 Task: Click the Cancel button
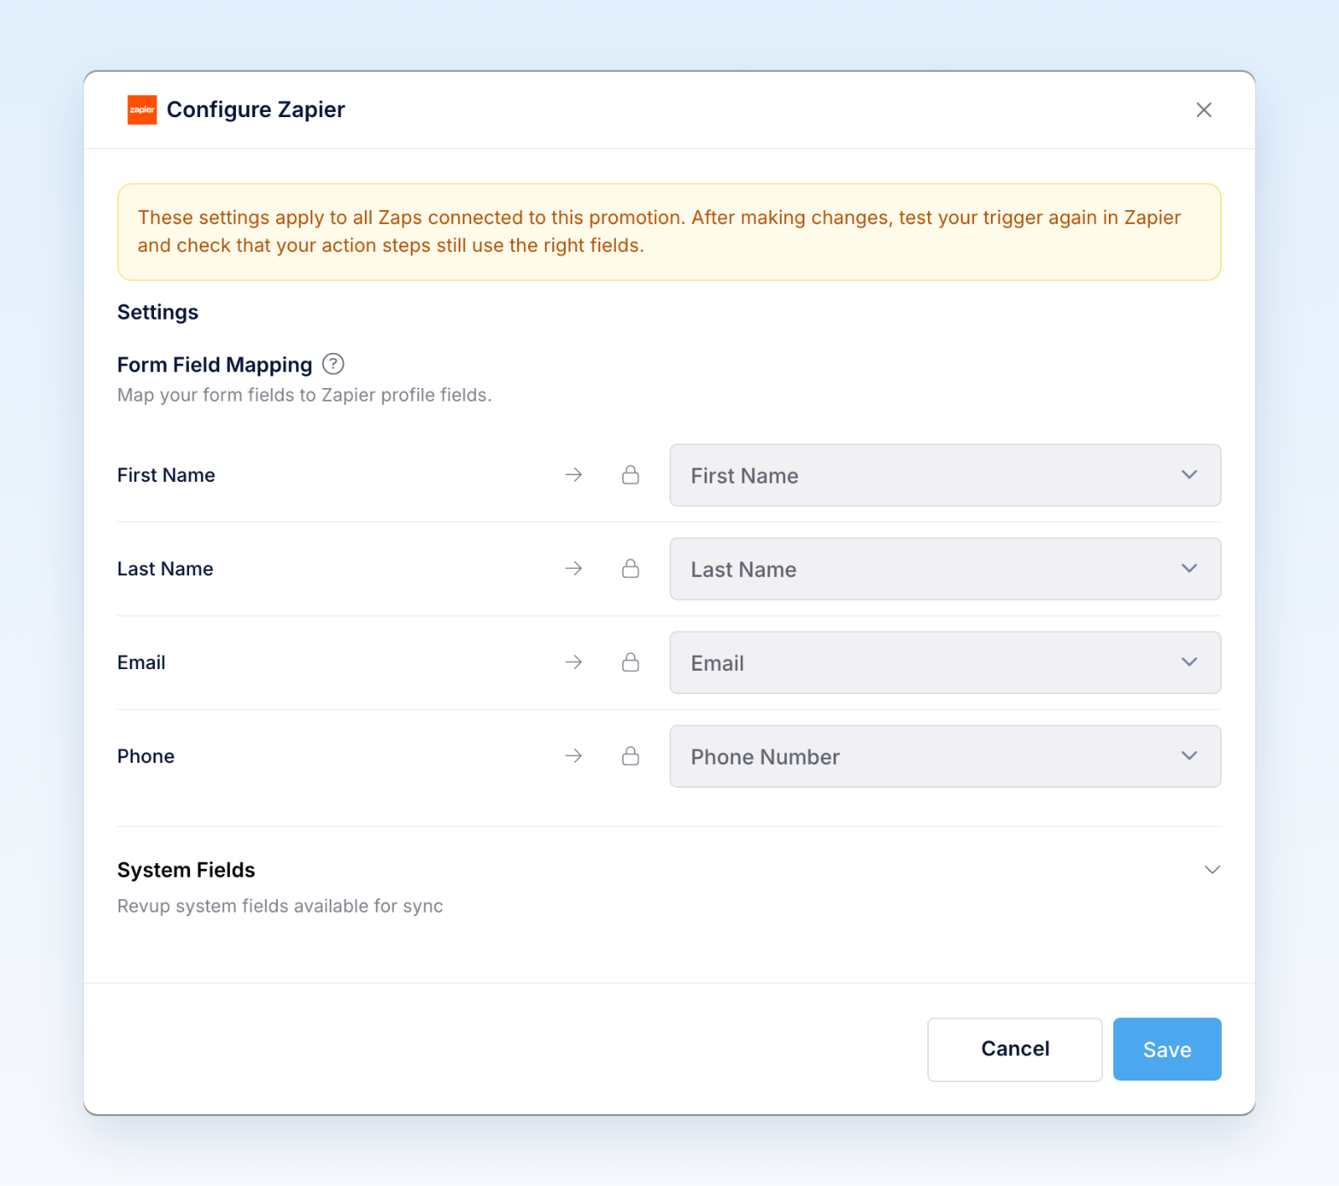tap(1014, 1049)
